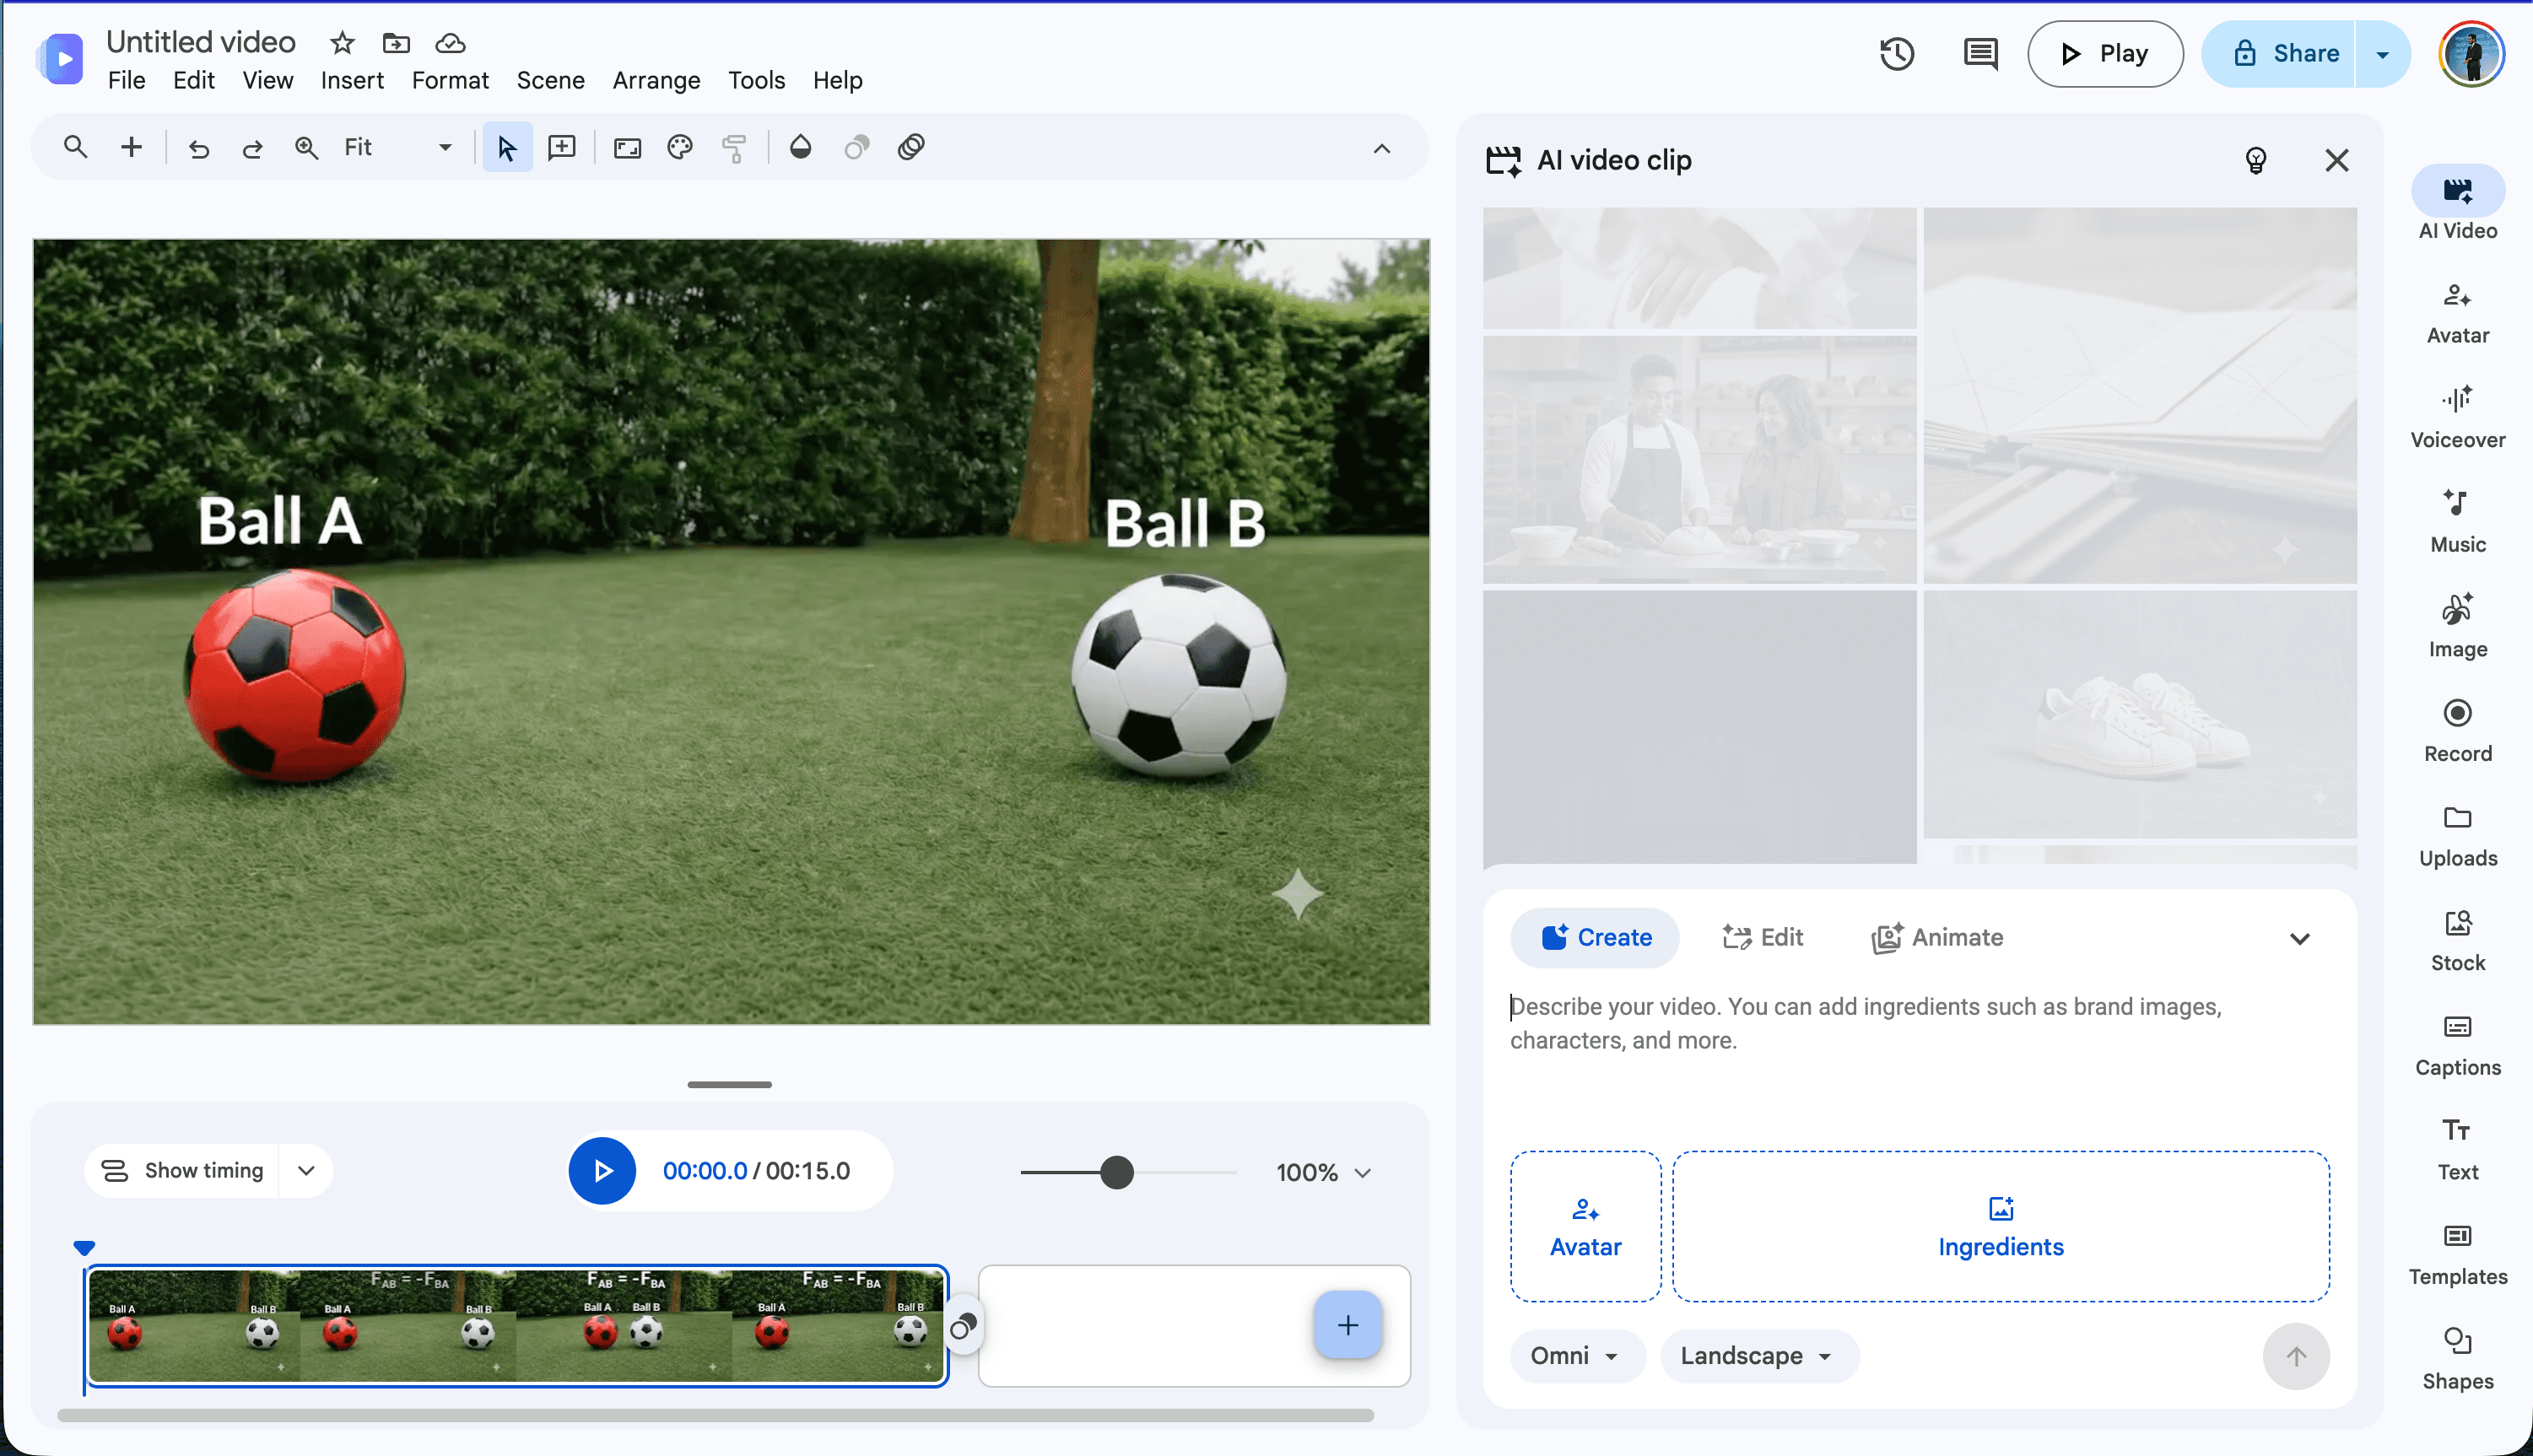Open the lightbulb tips icon
Image resolution: width=2533 pixels, height=1456 pixels.
(x=2255, y=160)
